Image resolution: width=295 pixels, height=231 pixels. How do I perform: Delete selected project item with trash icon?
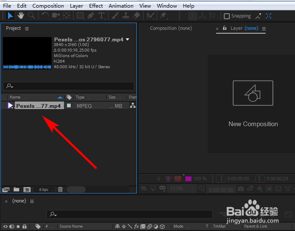(60, 189)
